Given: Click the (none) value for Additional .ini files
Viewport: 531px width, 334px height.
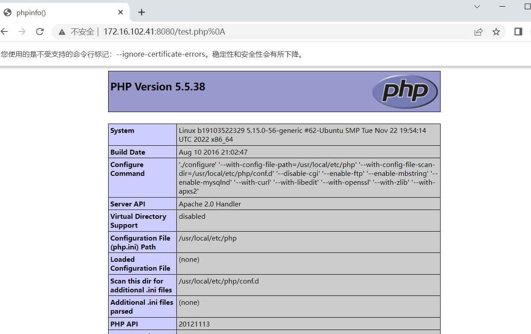Looking at the screenshot, I should coord(189,303).
